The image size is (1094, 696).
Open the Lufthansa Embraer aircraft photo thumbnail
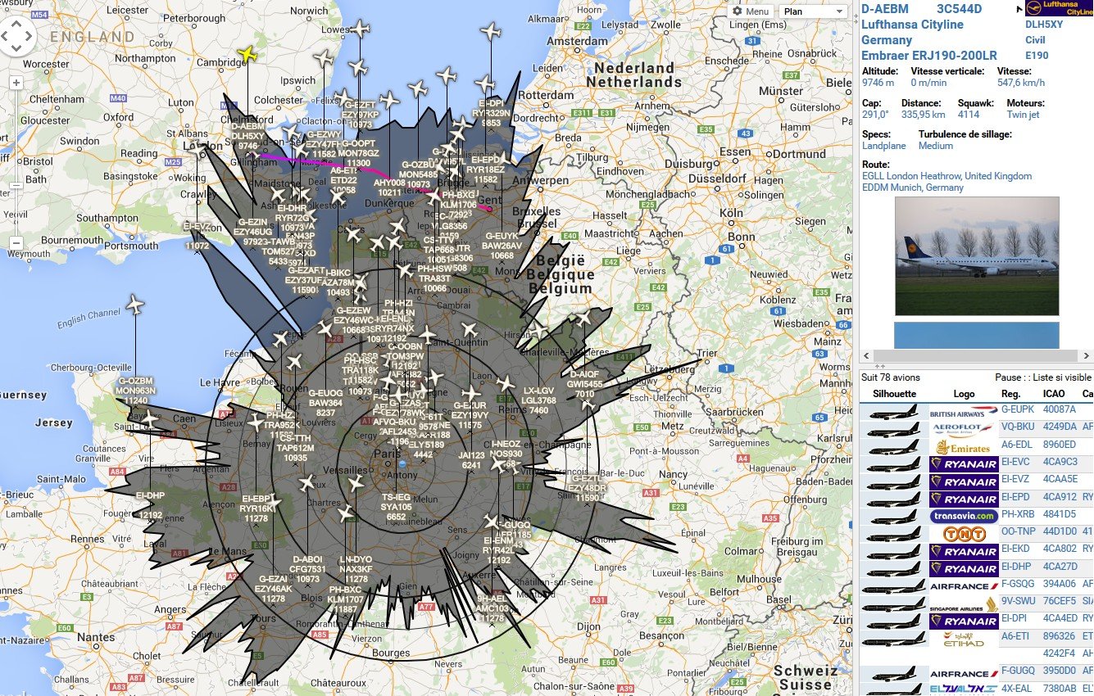click(x=977, y=255)
